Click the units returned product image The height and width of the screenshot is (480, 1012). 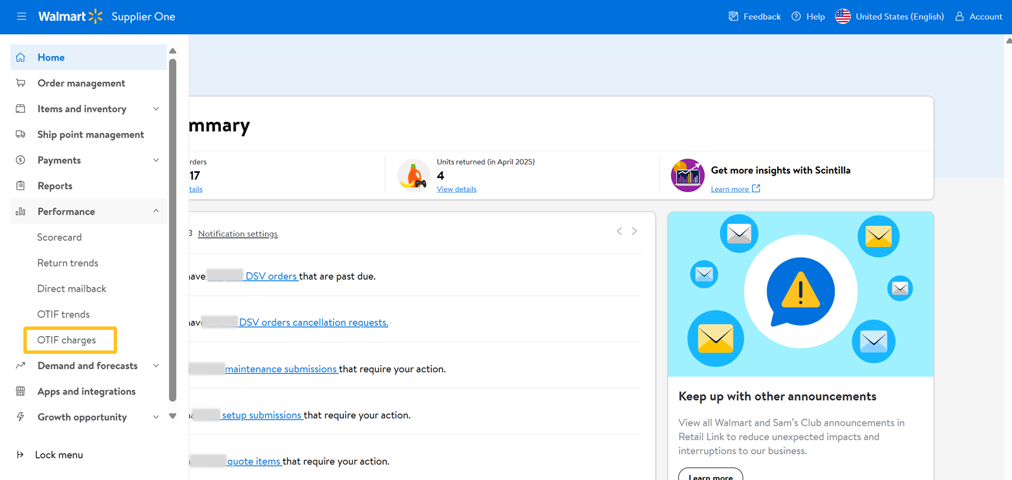(413, 175)
